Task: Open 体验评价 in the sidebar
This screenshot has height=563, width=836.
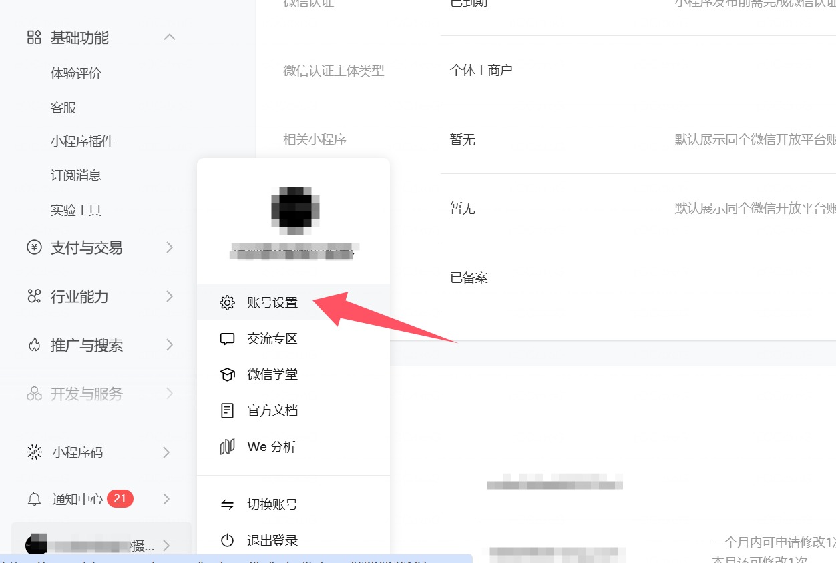Action: click(76, 73)
